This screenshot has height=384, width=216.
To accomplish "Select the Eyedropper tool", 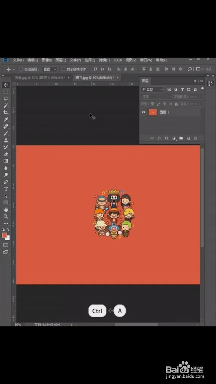I will coord(6,120).
